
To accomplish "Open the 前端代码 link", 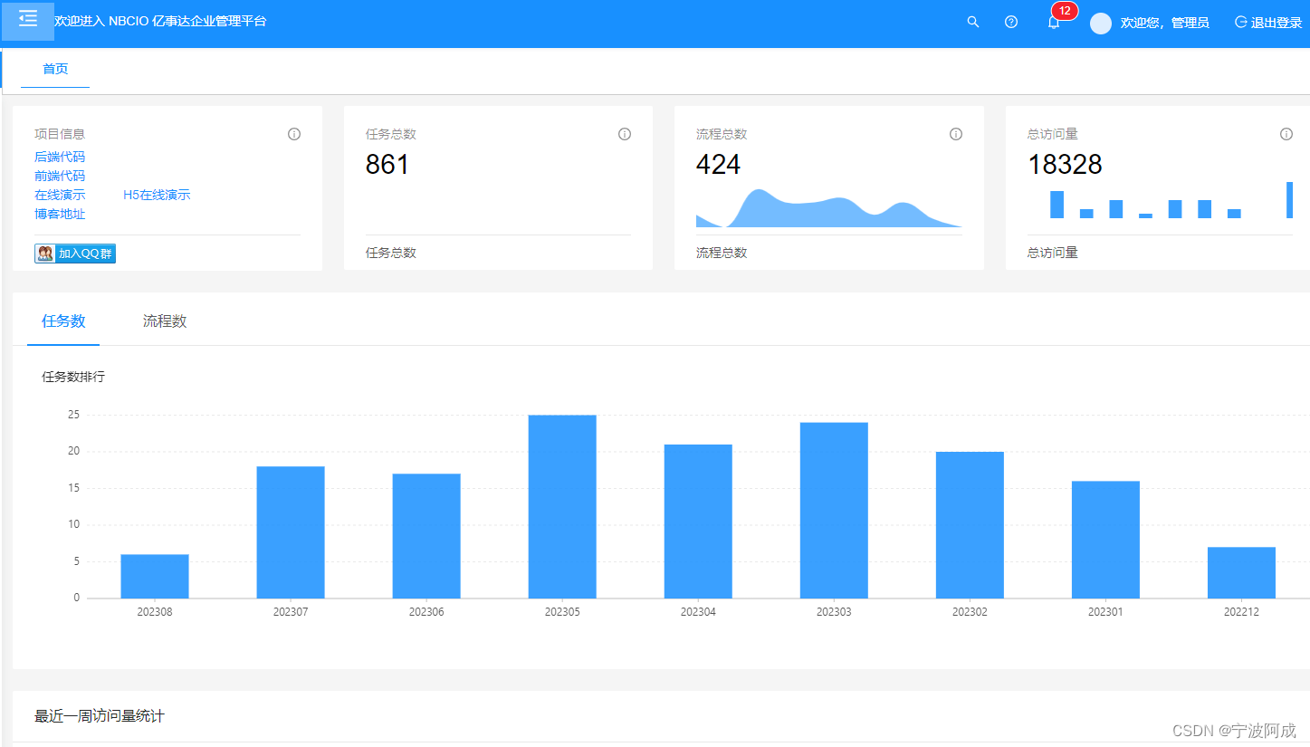I will point(60,176).
